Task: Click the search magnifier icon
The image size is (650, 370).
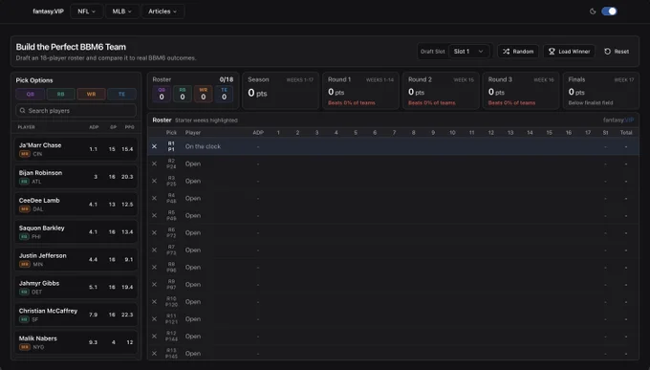Action: (x=22, y=111)
